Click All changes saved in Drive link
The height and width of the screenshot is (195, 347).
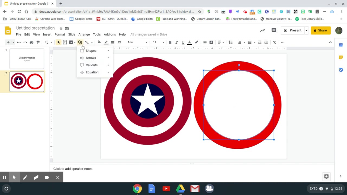(x=149, y=34)
